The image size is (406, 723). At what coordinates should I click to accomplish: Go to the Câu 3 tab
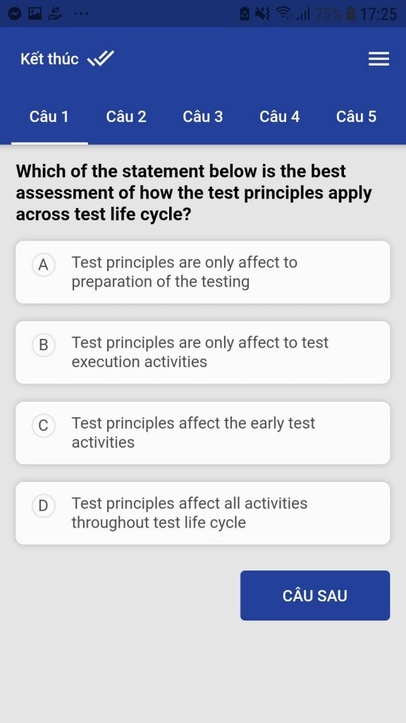pyautogui.click(x=203, y=116)
